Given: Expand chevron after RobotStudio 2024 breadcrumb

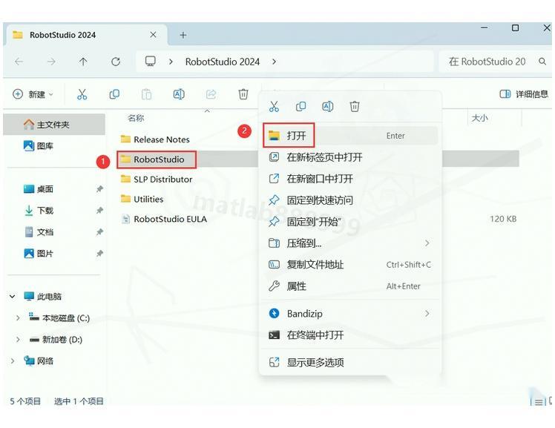Looking at the screenshot, I should coord(274,62).
